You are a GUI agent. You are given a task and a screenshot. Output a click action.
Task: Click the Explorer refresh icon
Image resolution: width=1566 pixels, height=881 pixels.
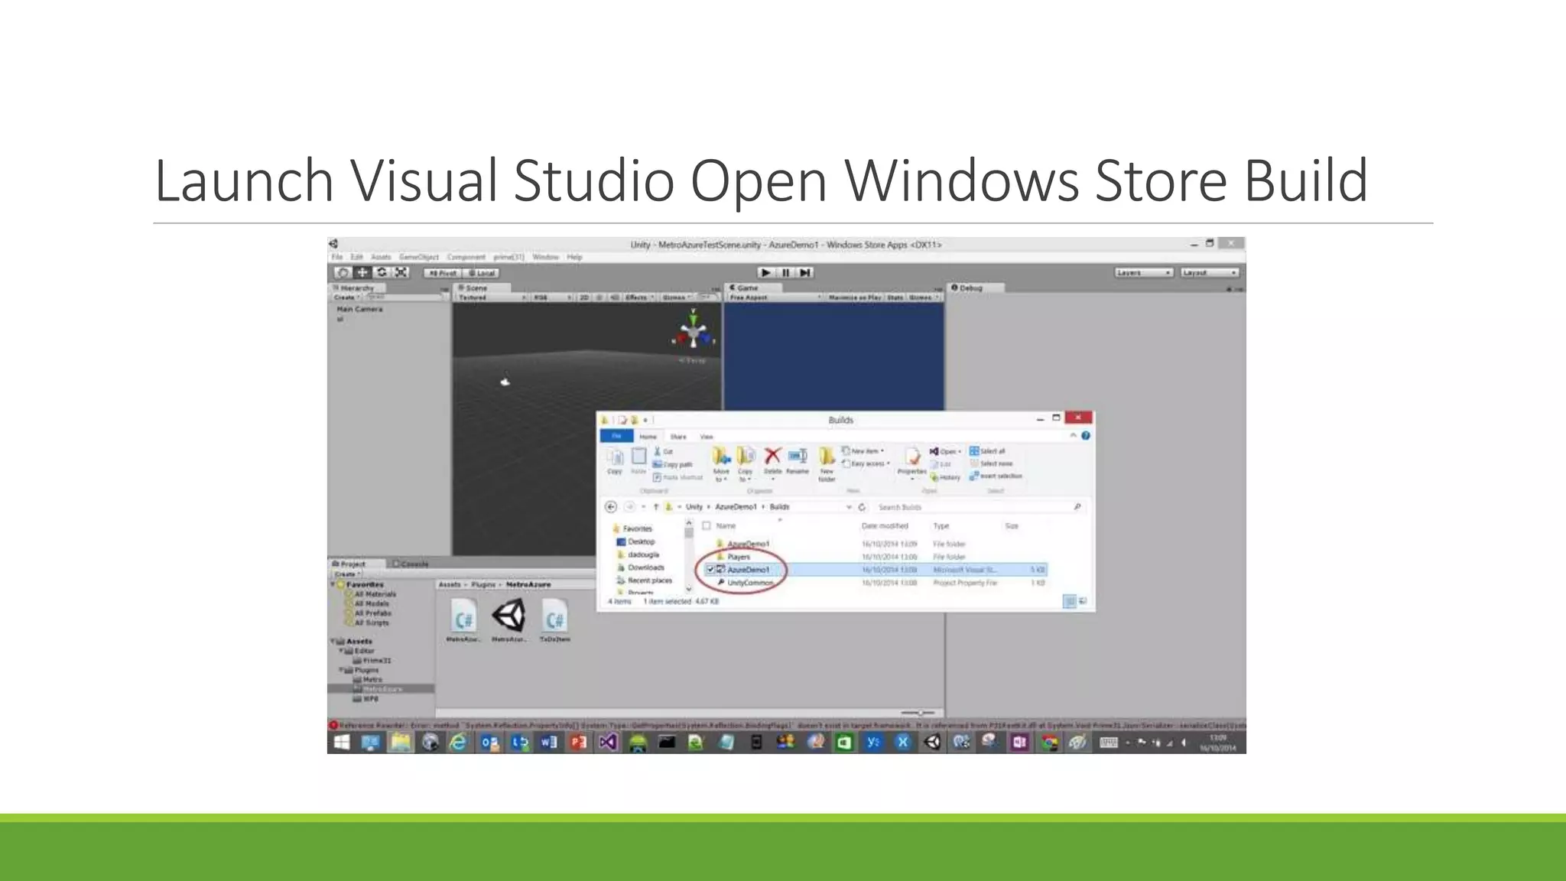tap(862, 507)
